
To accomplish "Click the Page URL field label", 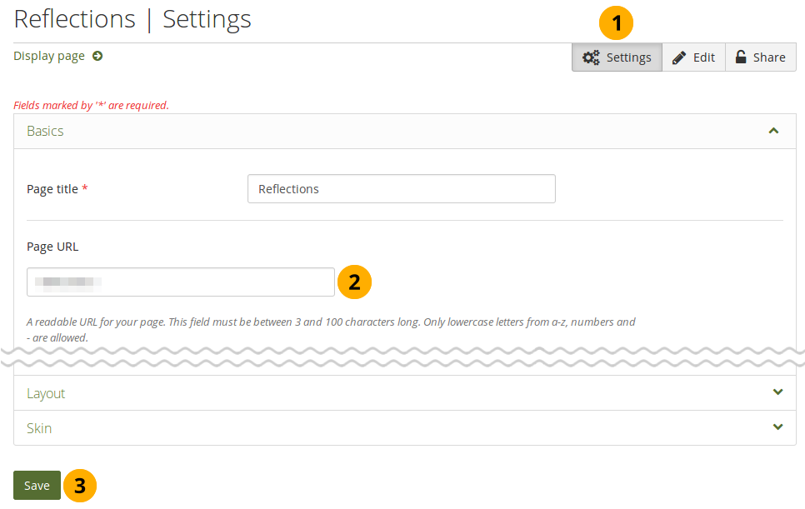I will (x=52, y=247).
